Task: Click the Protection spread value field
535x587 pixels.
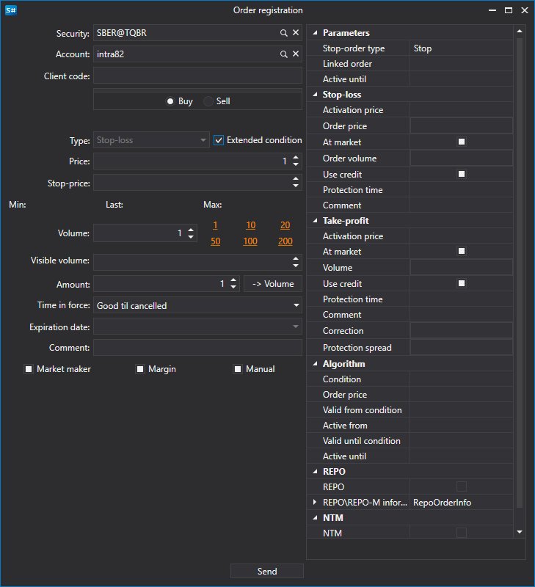Action: (462, 347)
